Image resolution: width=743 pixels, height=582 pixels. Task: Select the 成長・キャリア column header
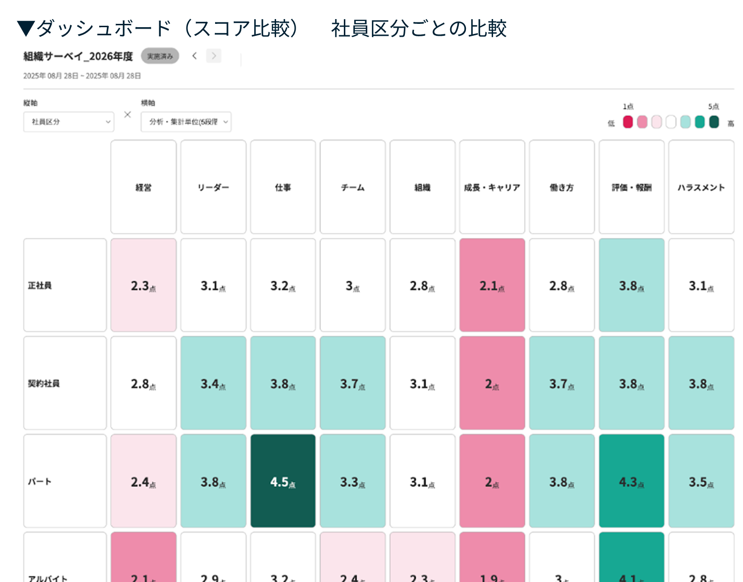(x=492, y=187)
